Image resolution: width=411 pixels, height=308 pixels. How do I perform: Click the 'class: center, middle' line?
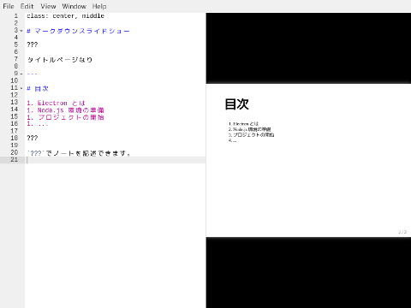[65, 16]
